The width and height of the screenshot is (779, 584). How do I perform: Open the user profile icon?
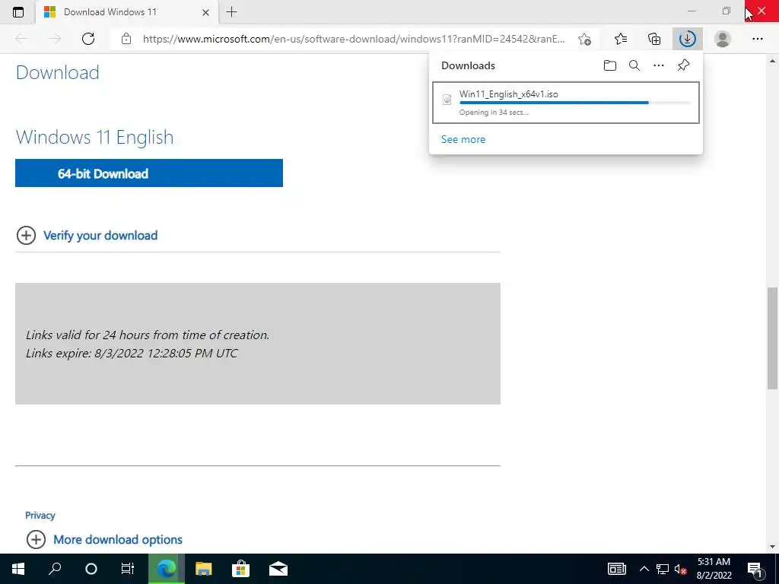[723, 39]
